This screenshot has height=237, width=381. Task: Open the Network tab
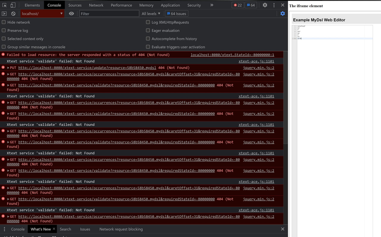click(96, 5)
